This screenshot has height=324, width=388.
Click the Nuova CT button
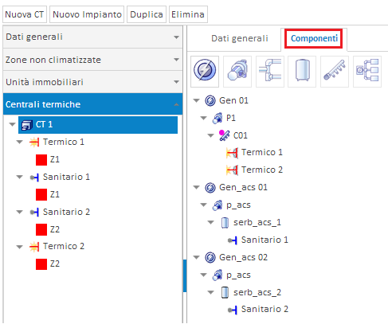(x=25, y=14)
